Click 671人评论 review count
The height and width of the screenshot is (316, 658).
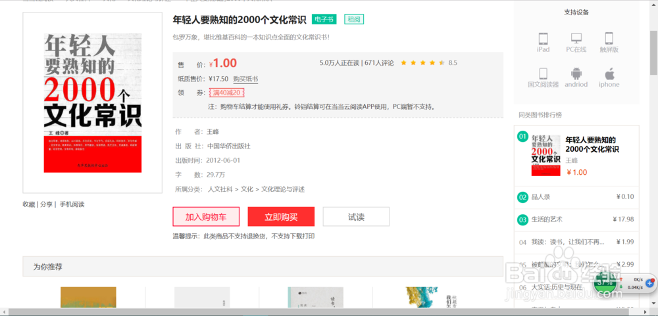(x=380, y=63)
